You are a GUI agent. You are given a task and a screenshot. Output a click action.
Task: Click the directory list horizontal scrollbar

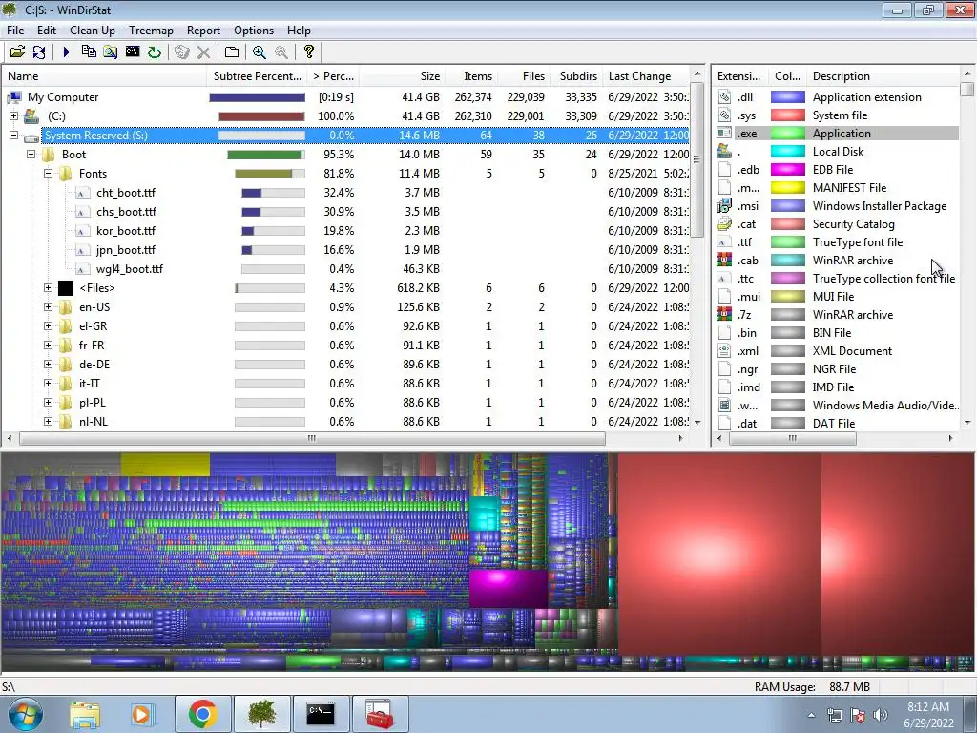[312, 439]
